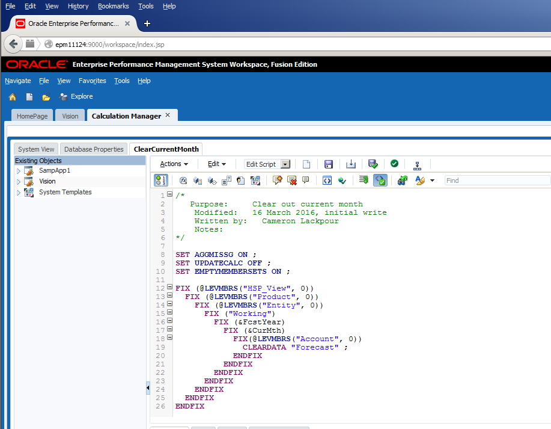Expand the System Templates tree node

(x=19, y=193)
